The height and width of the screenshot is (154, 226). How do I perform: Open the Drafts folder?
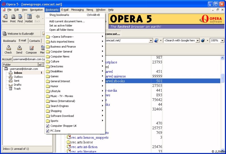(x=17, y=85)
